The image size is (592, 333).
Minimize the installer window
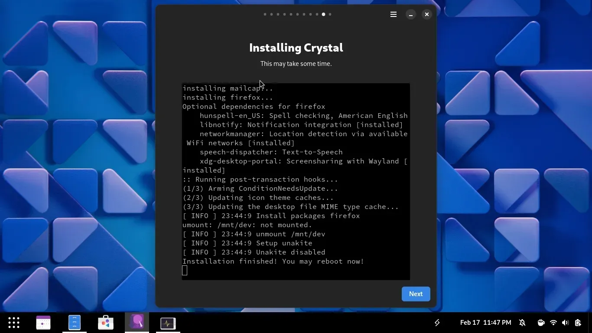pos(410,14)
